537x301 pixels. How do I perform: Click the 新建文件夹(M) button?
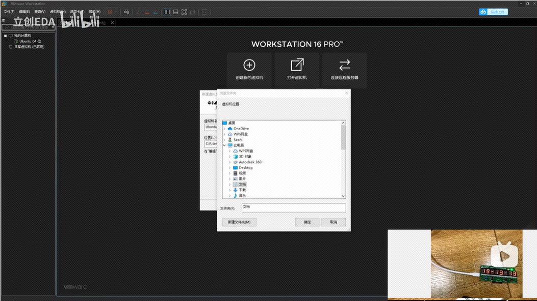[x=239, y=222]
